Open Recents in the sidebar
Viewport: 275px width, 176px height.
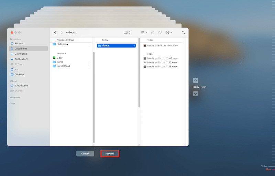19,43
